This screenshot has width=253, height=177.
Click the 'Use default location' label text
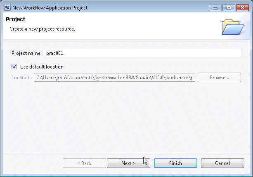(42, 67)
